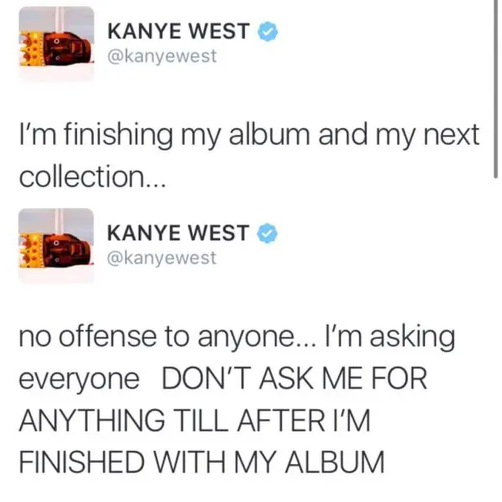This screenshot has width=502, height=502.
Task: Open the tweet about finishing my album
Action: [249, 156]
